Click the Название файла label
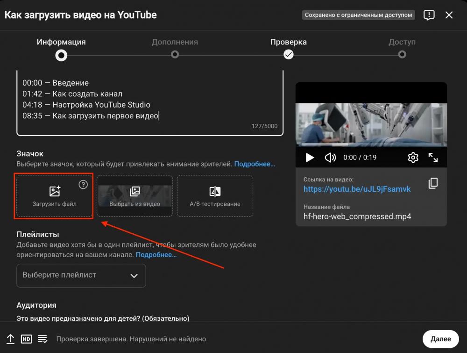Screen dimensions: 467x353 (x=326, y=207)
